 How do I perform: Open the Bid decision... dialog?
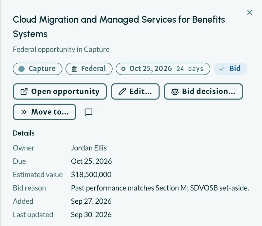(x=203, y=92)
